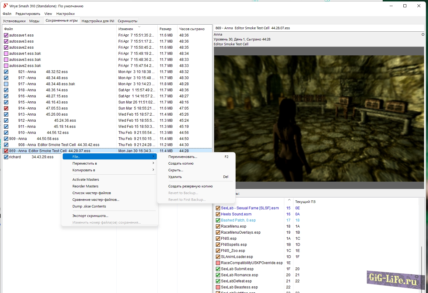This screenshot has width=428, height=293.
Task: Toggle checkbox next to richard save file
Action: tap(6, 157)
